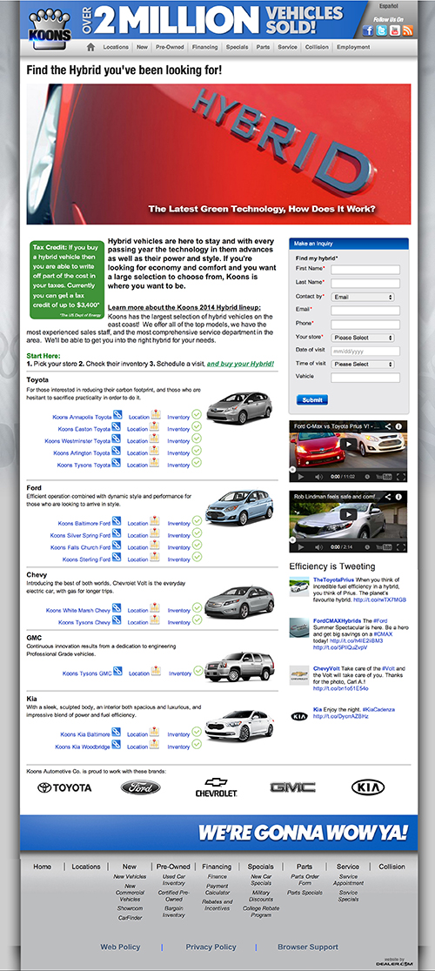Open Inventory link for Koons Falls Church Ford
Screen dimensions: 435x971
[179, 547]
